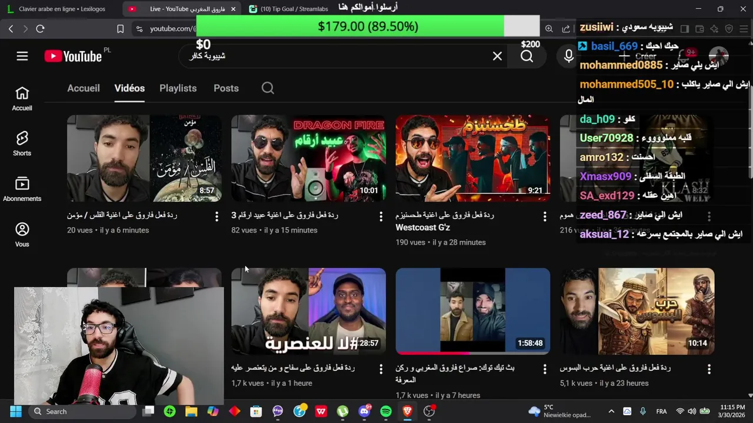Open Discord from the taskbar
753x423 pixels.
coord(365,411)
